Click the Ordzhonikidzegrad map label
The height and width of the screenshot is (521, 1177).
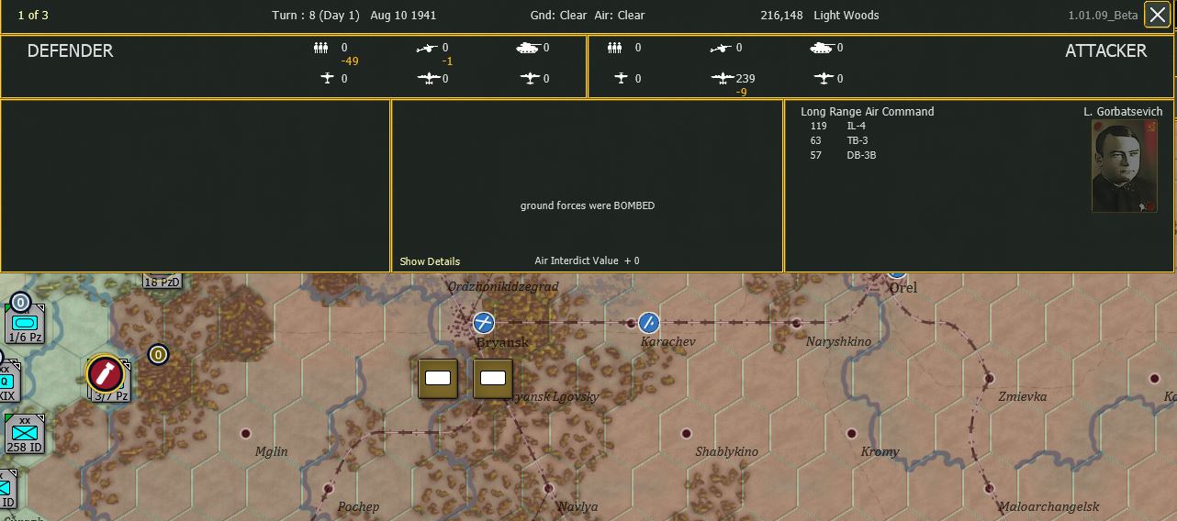click(502, 287)
